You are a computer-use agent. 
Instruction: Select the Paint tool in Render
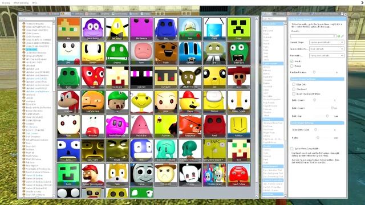(x=266, y=159)
